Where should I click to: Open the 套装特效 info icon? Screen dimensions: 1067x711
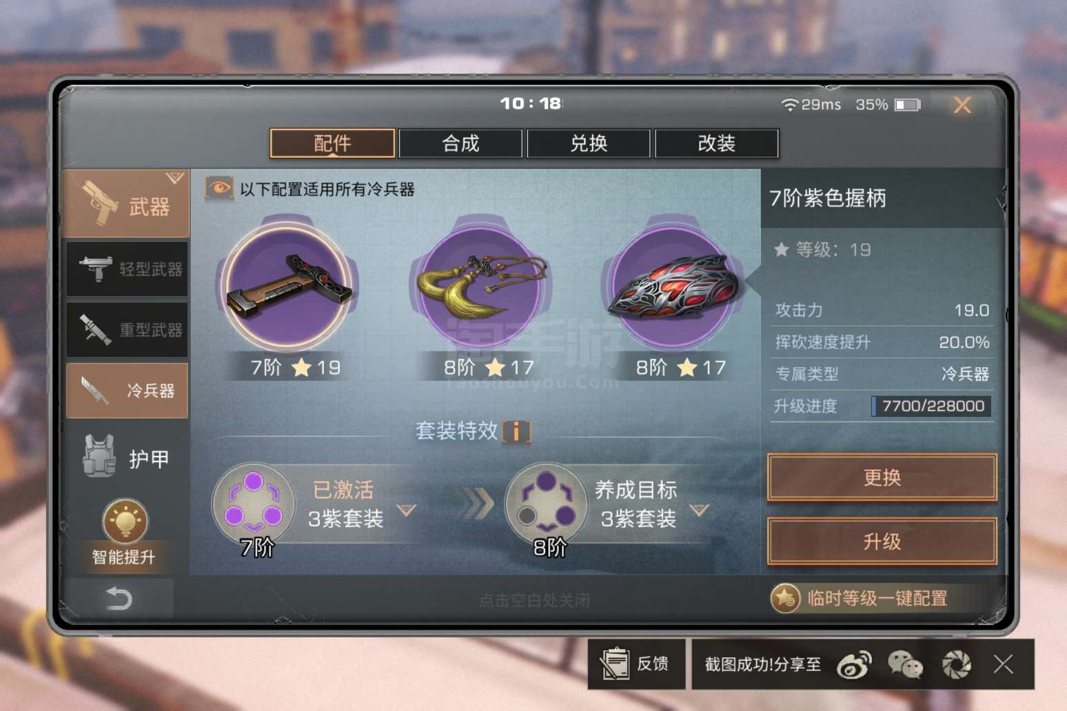(x=517, y=432)
